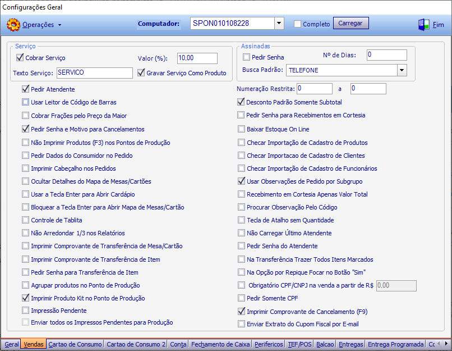The image size is (452, 351).
Task: Check Pedir Senha para Transferência de Item
Action: click(26, 272)
